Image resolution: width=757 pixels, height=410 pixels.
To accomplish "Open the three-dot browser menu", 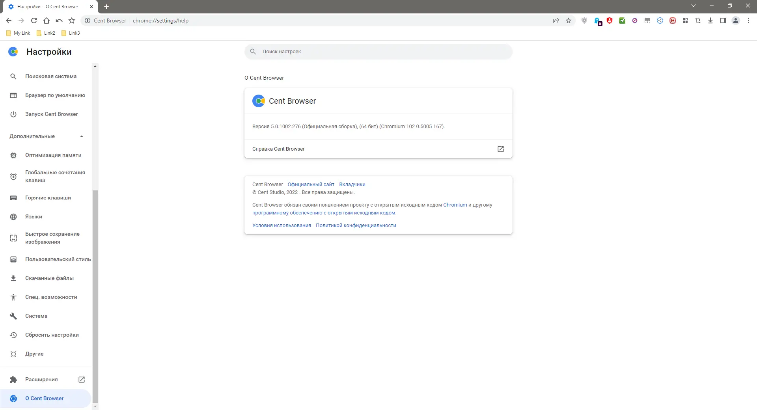I will pos(748,20).
